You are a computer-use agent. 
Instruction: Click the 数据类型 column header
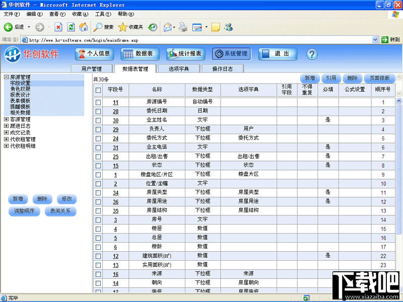tap(203, 90)
